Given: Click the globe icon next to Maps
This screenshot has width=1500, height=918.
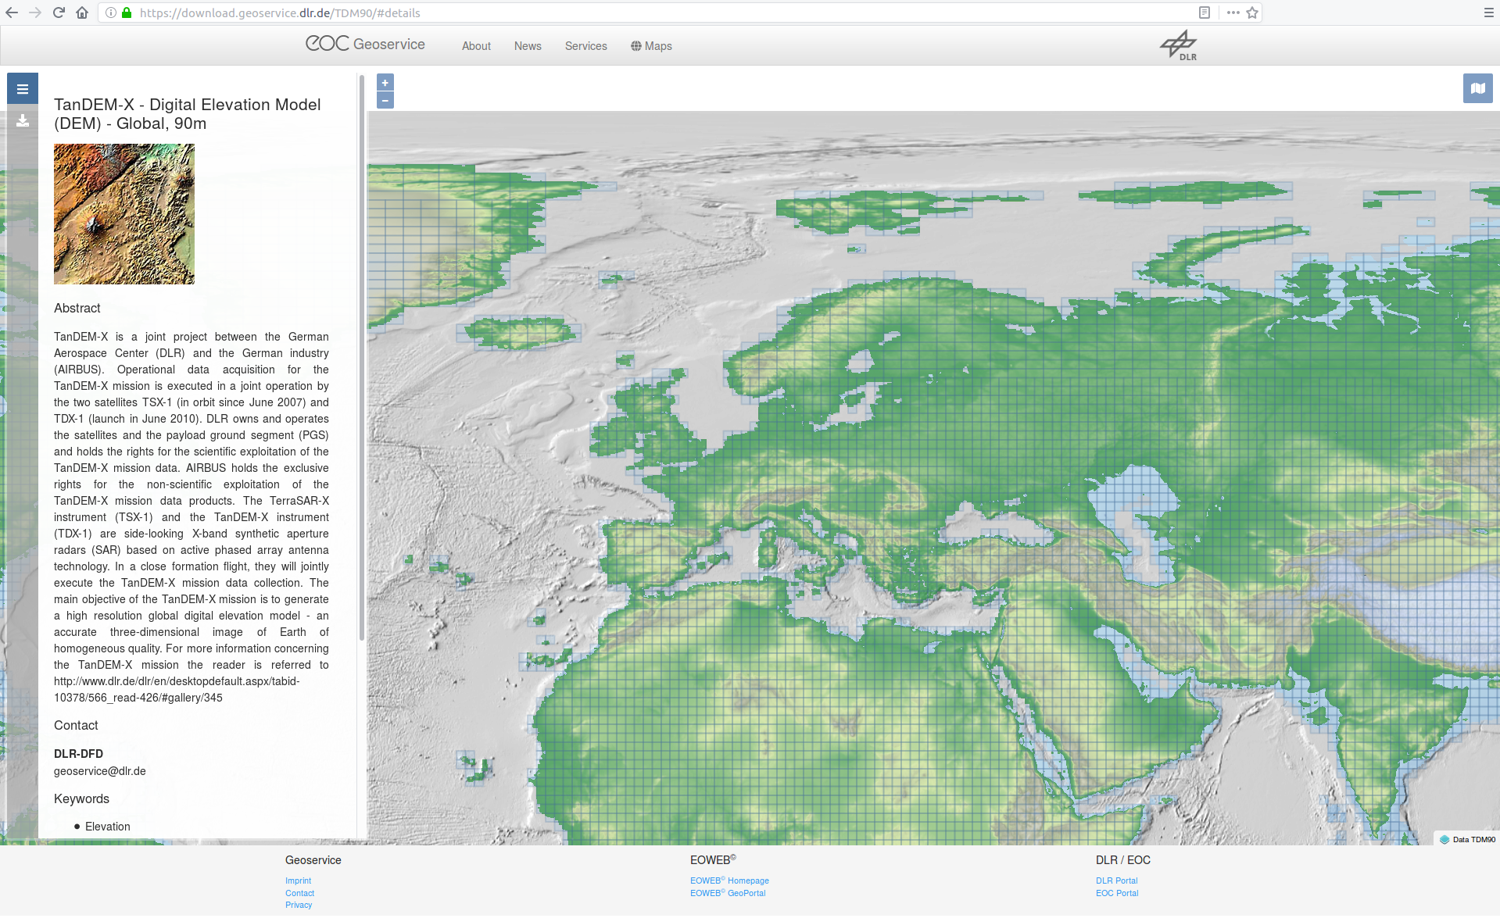Looking at the screenshot, I should point(635,46).
